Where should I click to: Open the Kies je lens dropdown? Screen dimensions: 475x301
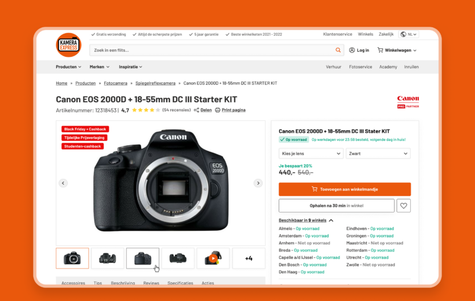(311, 153)
